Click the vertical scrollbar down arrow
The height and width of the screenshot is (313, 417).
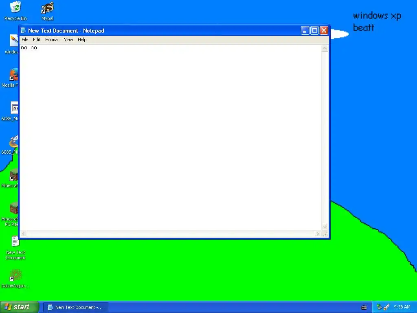pyautogui.click(x=325, y=227)
